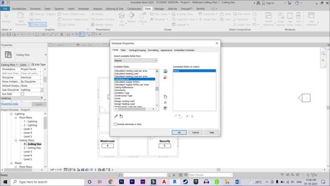Click Sign In in the title bar

[x=268, y=3]
